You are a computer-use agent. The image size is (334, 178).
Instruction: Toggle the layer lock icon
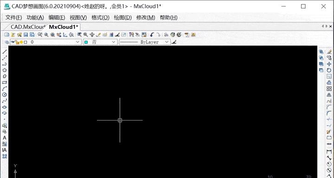tap(17, 42)
